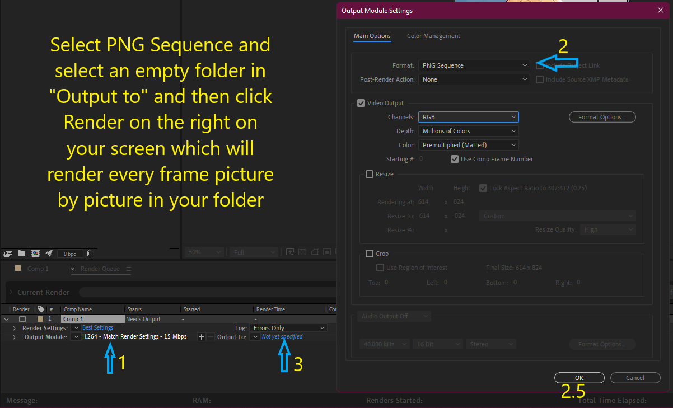Image resolution: width=673 pixels, height=408 pixels.
Task: Switch to the Main Options tab
Action: [372, 36]
